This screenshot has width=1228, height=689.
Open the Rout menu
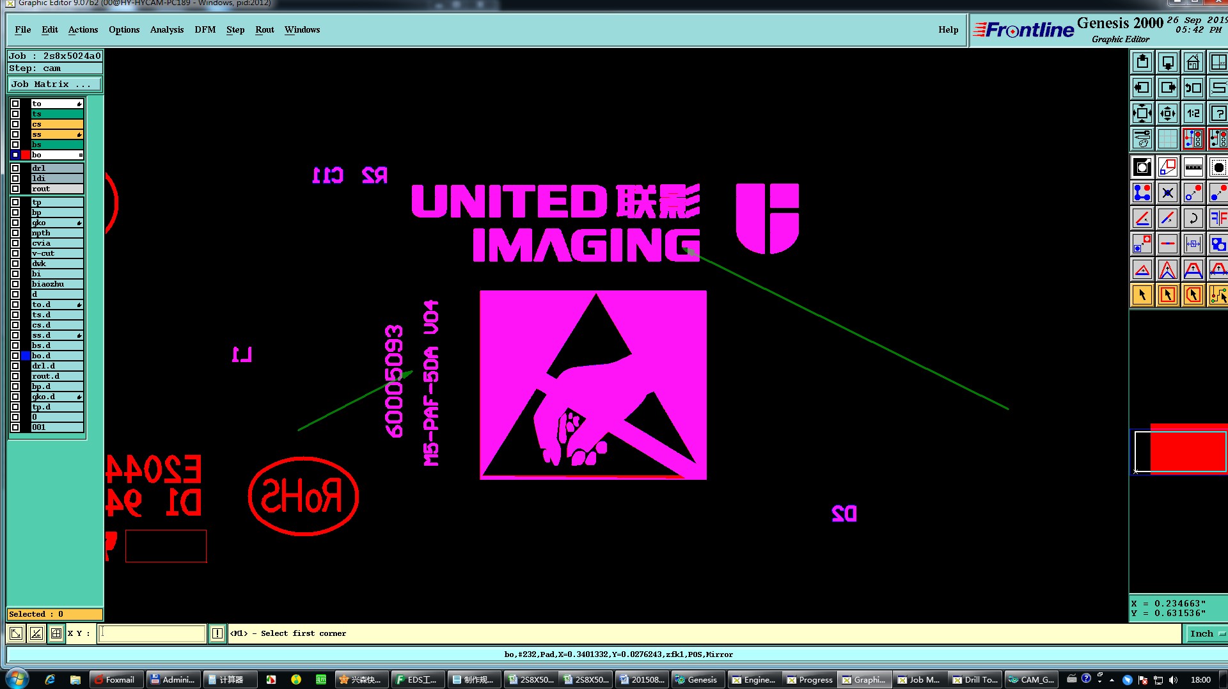[265, 29]
